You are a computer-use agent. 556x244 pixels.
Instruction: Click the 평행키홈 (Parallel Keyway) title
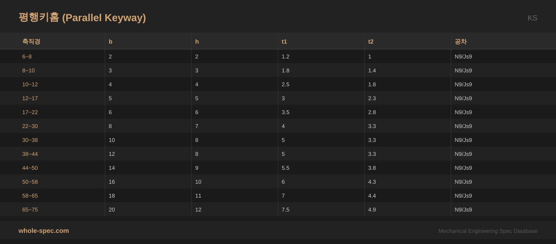[82, 18]
